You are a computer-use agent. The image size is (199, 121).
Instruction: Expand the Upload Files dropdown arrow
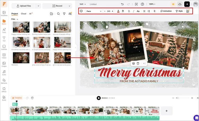38,6
